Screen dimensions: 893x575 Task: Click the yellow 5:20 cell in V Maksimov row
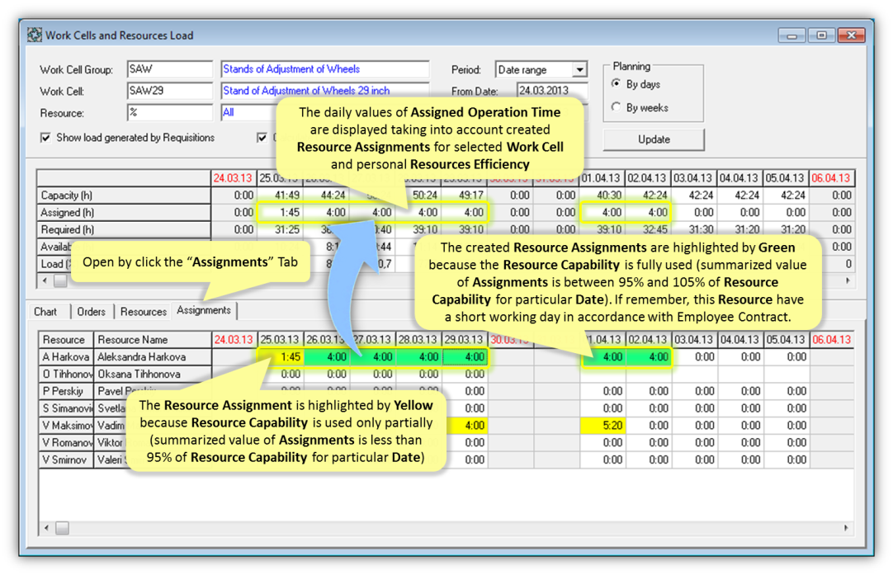[602, 426]
